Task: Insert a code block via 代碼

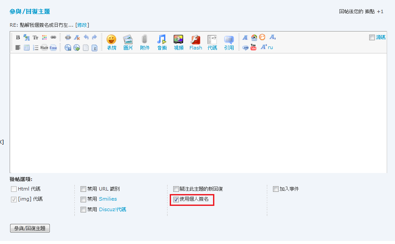Action: tap(212, 42)
